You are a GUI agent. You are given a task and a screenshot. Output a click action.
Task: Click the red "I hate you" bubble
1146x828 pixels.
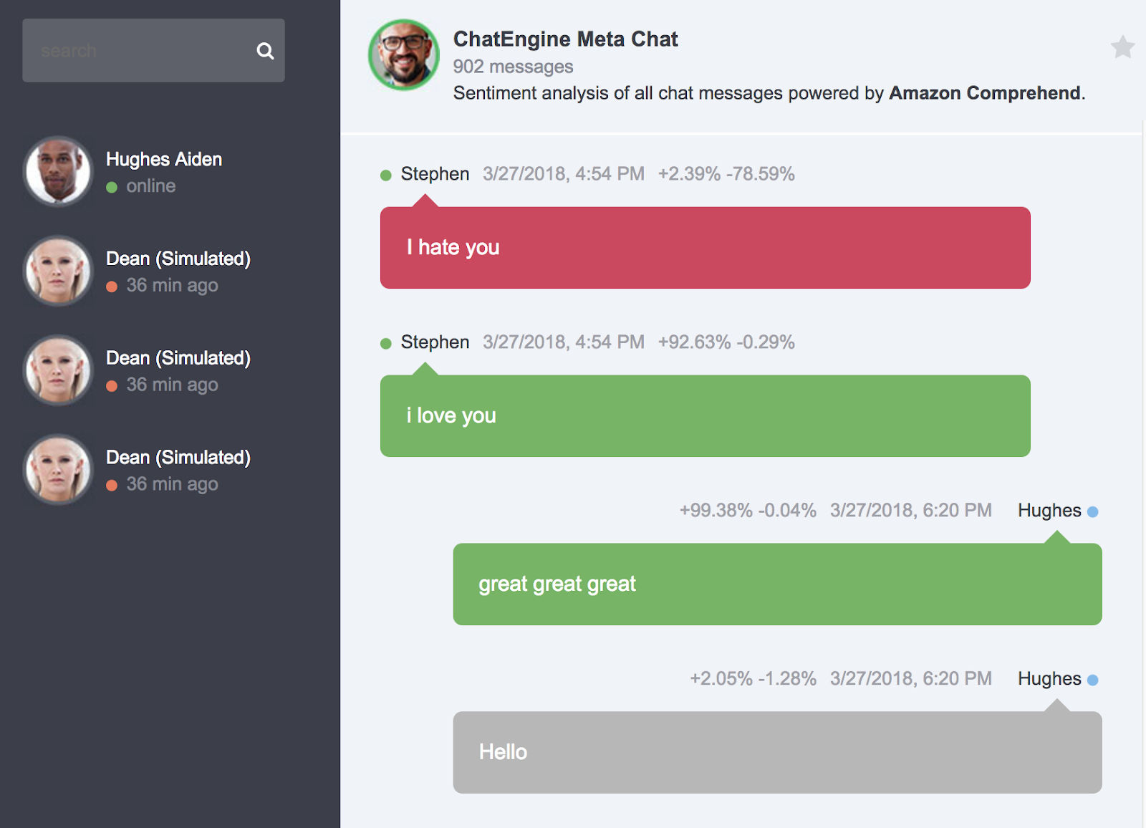point(705,248)
